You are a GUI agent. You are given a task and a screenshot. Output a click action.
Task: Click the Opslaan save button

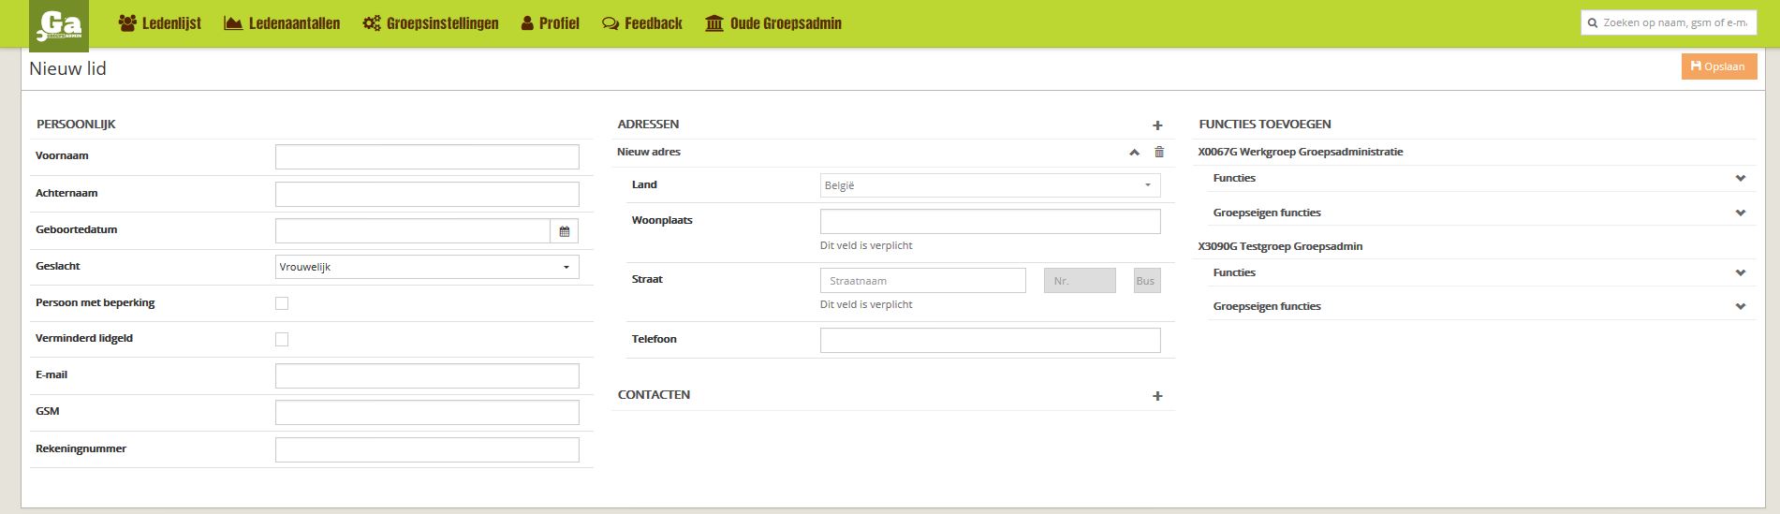pyautogui.click(x=1718, y=66)
